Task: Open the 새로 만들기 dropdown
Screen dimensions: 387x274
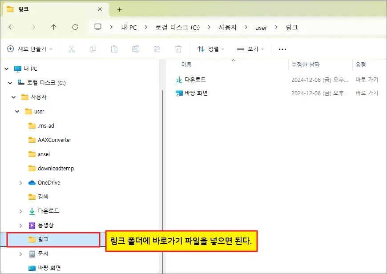Action: click(30, 49)
